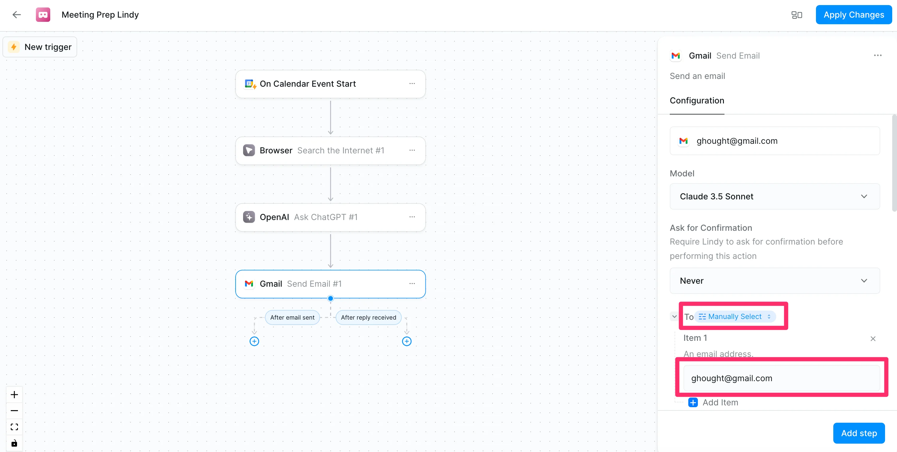This screenshot has height=452, width=897.
Task: Click the Apply Changes button
Action: pos(853,15)
